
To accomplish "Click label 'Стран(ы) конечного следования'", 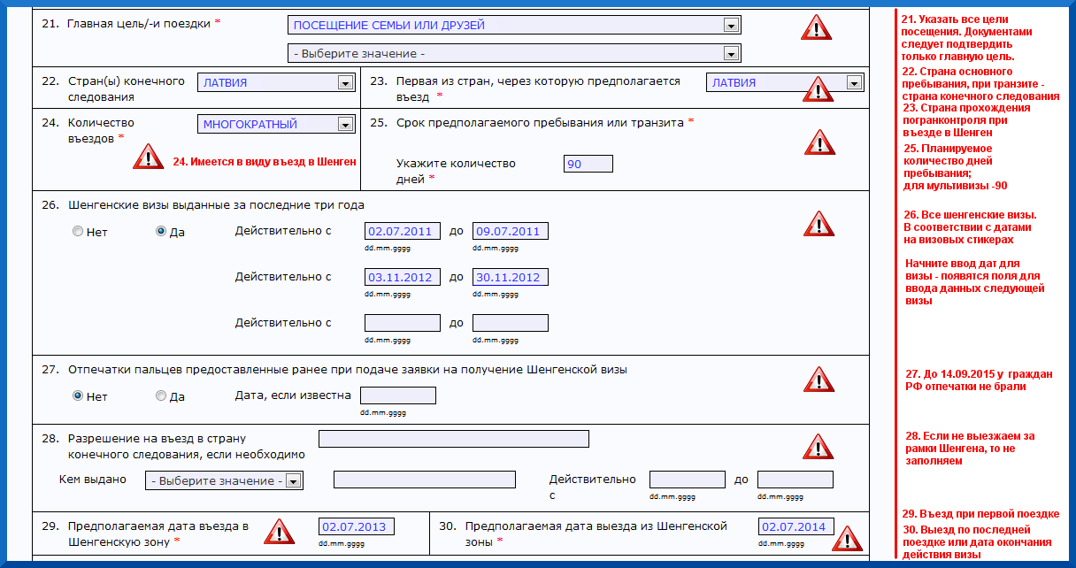I will [126, 88].
